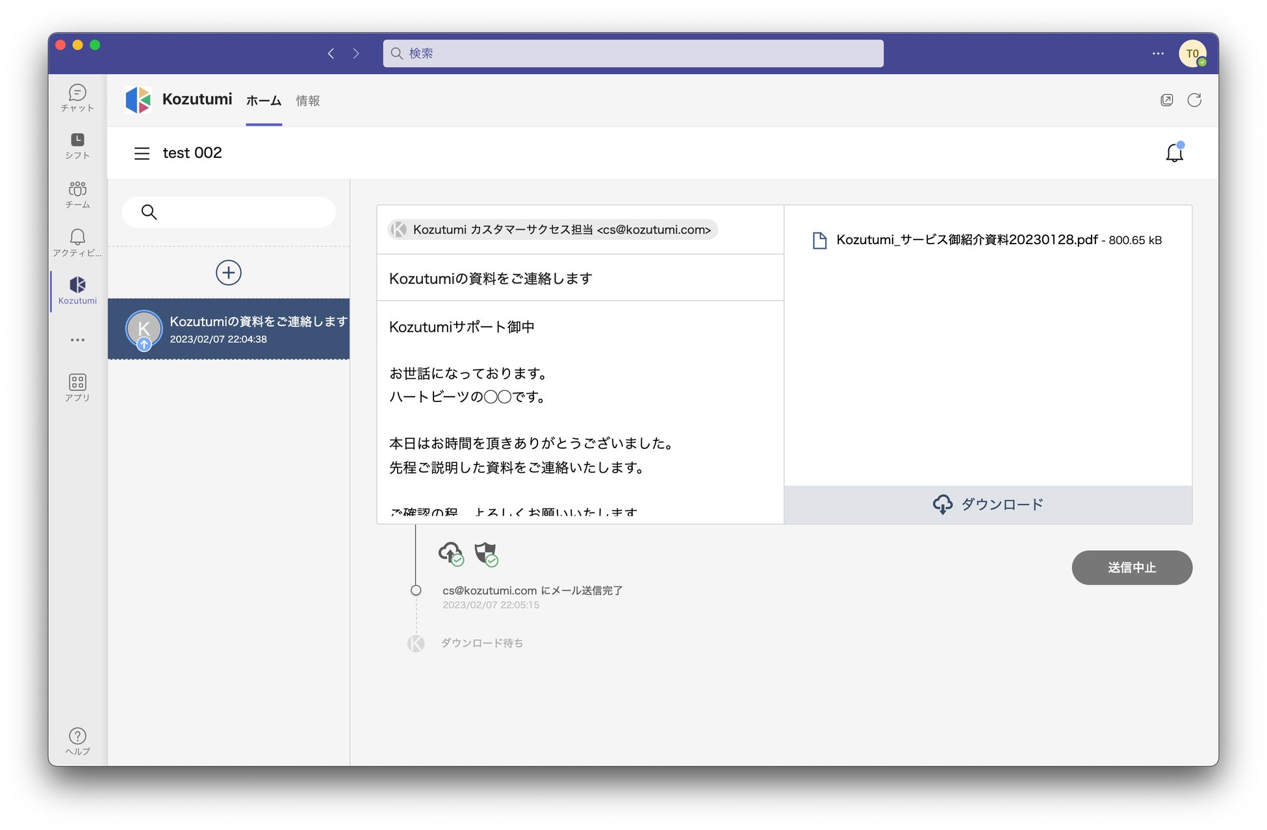The width and height of the screenshot is (1267, 830).
Task: Expand the sidebar more-apps ellipsis
Action: 77,340
